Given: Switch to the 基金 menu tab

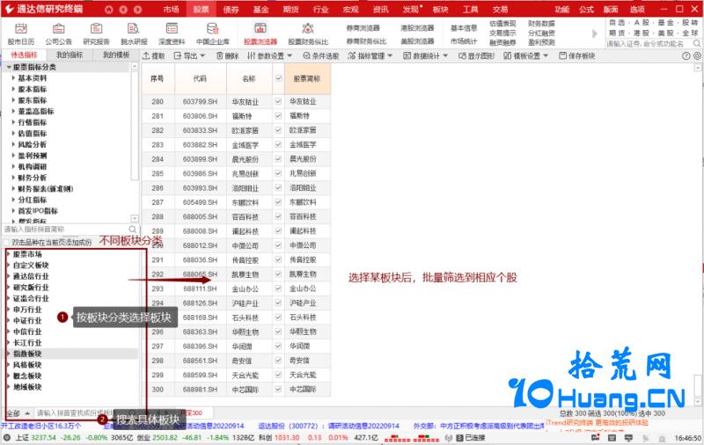Looking at the screenshot, I should pyautogui.click(x=260, y=10).
